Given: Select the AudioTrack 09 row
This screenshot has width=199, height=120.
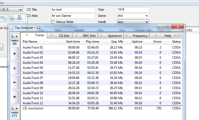Looking at the screenshot, I should click(102, 88).
